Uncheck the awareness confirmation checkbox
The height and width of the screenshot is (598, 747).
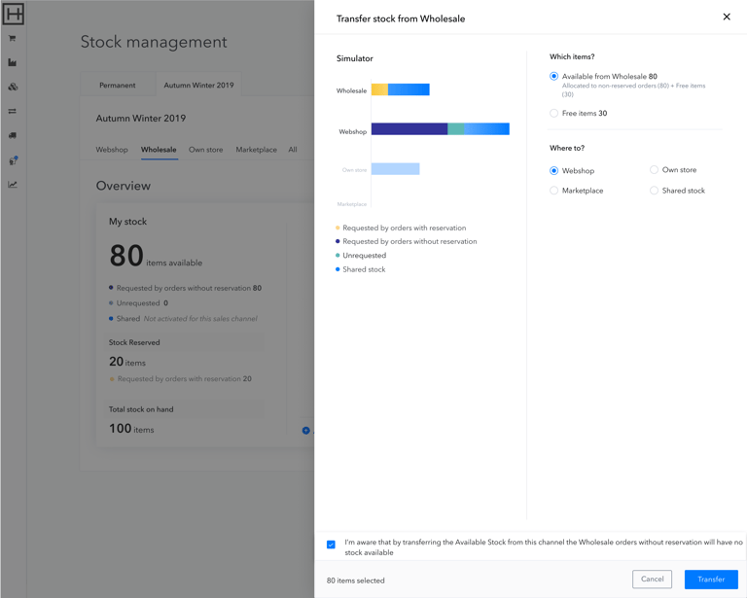[x=332, y=545]
